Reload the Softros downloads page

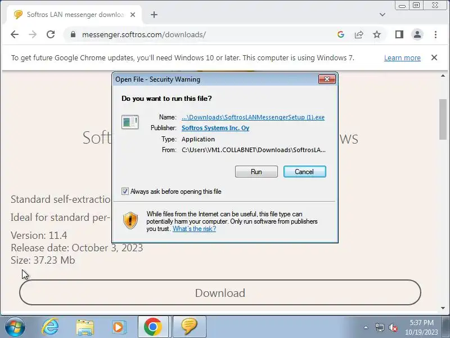point(51,34)
